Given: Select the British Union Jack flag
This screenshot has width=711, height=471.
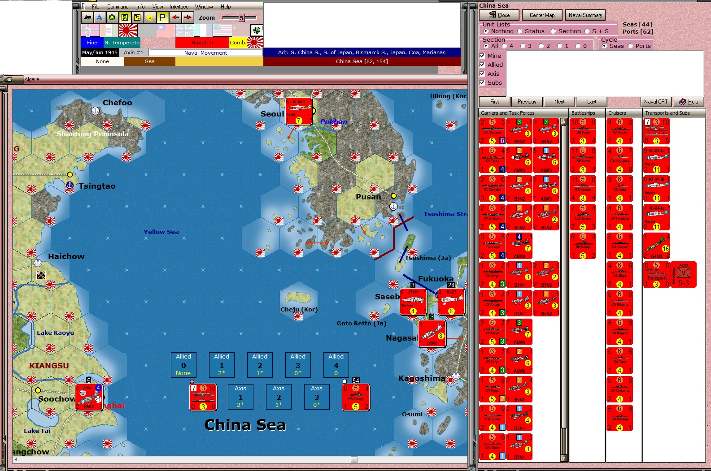Looking at the screenshot, I should 184,30.
